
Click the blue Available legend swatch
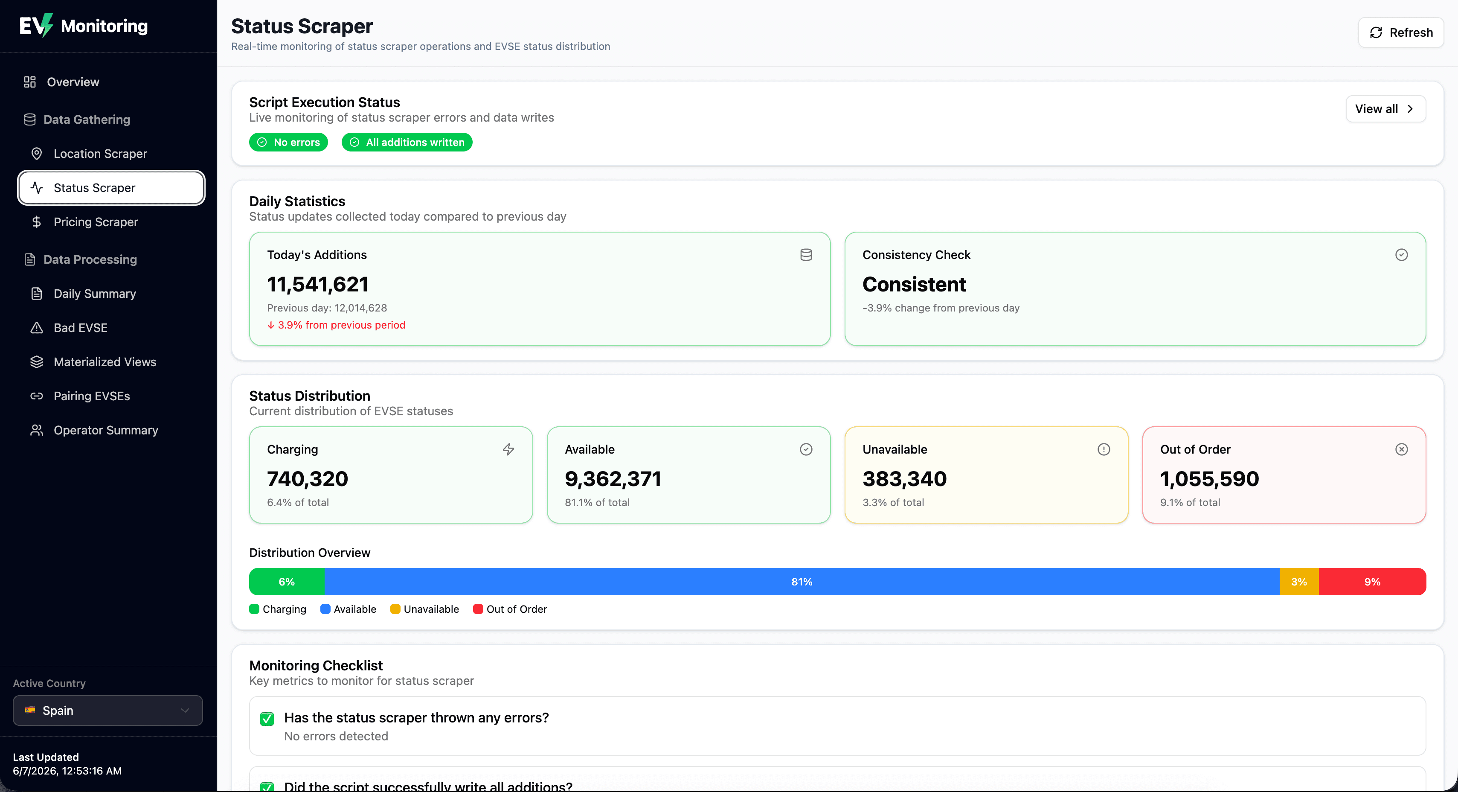tap(325, 609)
